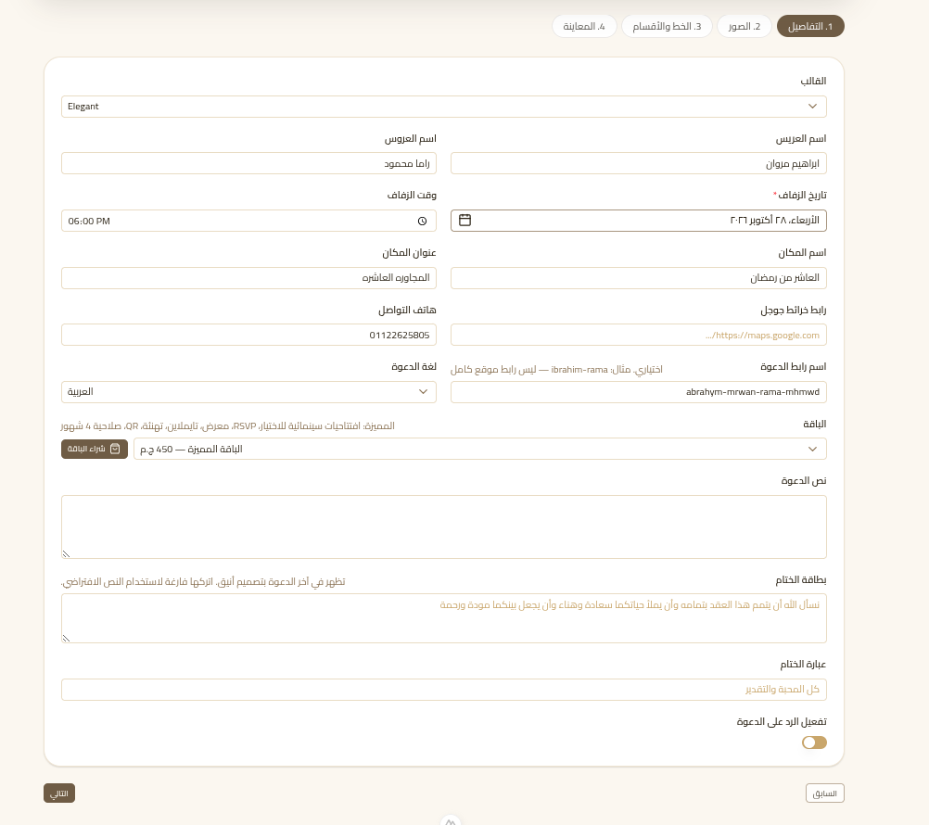Viewport: 929px width, 825px height.
Task: Click the تاريخ الزفاف date field
Action: pos(639,221)
